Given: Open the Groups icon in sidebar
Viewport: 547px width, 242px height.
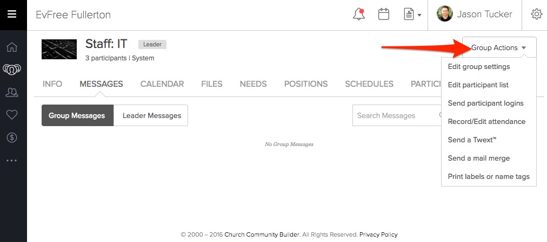Looking at the screenshot, I should click(x=12, y=70).
